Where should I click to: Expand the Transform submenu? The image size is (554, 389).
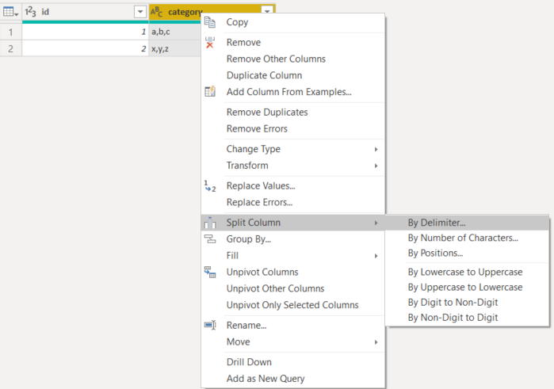[x=376, y=166]
